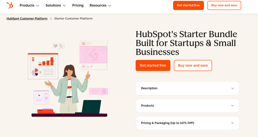Image resolution: width=258 pixels, height=137 pixels.
Task: Click the chevron next to Resources
Action: (110, 6)
